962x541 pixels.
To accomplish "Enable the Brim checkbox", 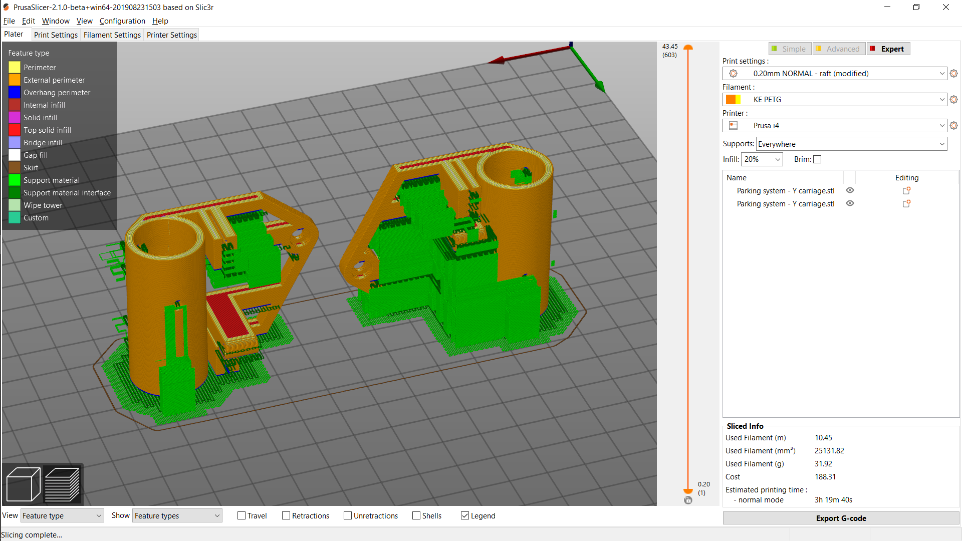I will tap(817, 159).
